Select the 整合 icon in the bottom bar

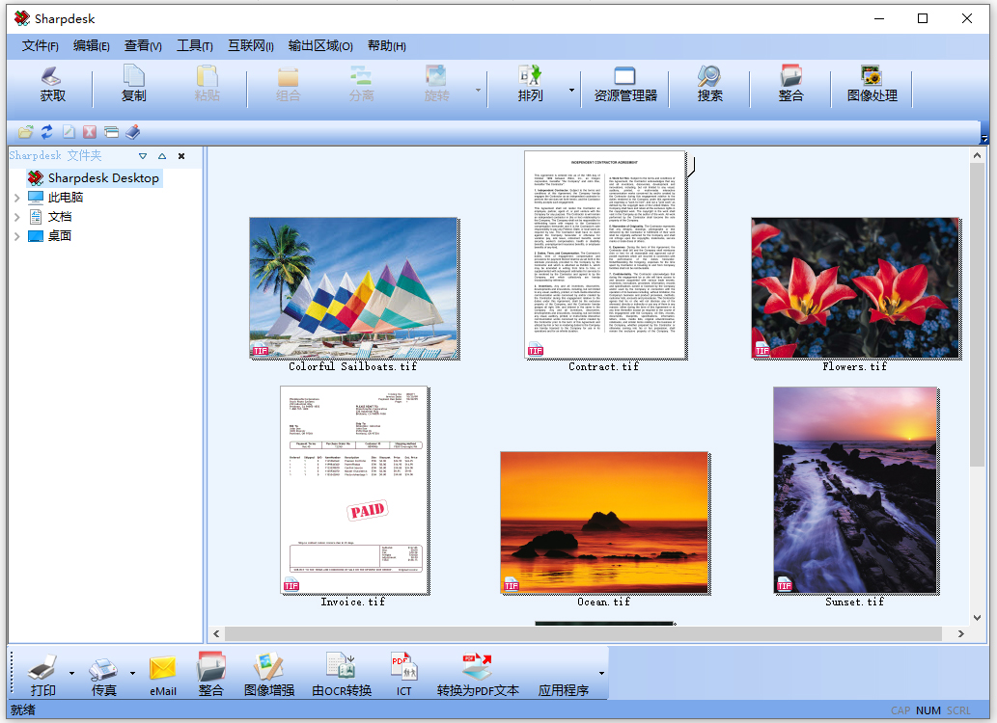[x=212, y=673]
